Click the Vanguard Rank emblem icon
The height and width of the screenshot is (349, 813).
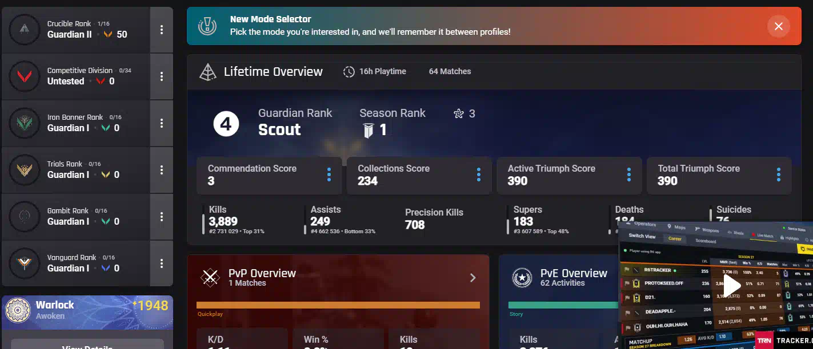(25, 263)
